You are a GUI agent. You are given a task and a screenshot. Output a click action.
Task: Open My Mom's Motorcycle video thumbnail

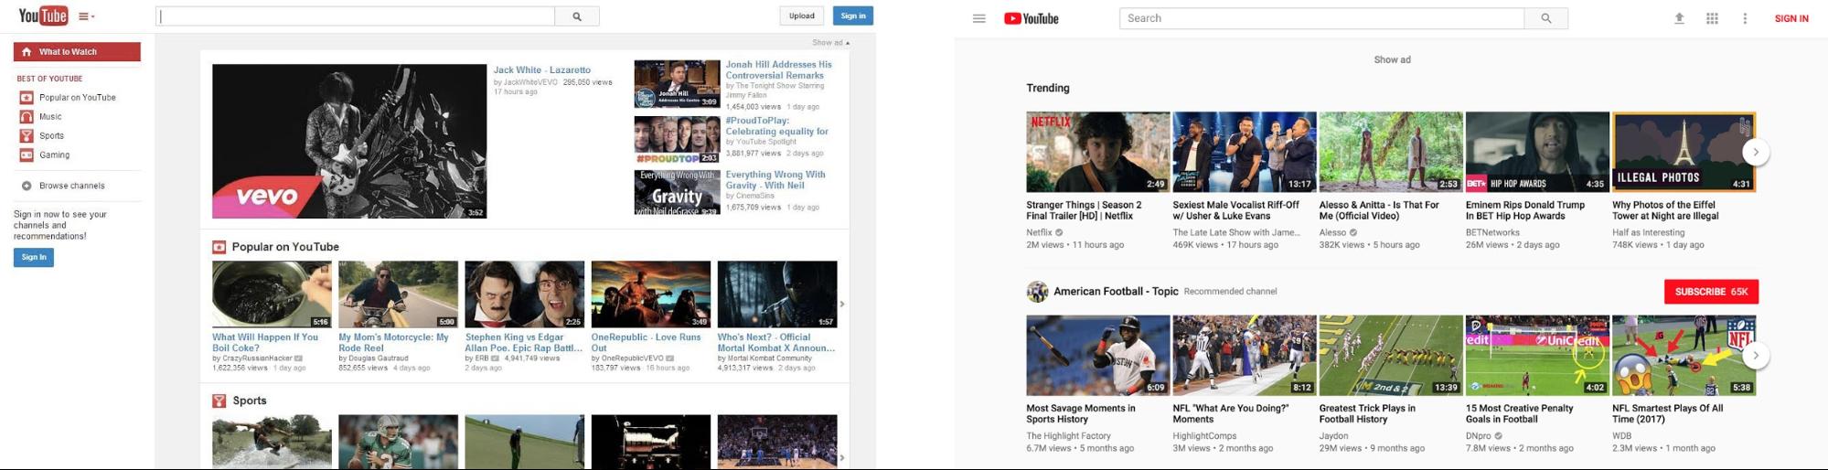click(x=399, y=294)
